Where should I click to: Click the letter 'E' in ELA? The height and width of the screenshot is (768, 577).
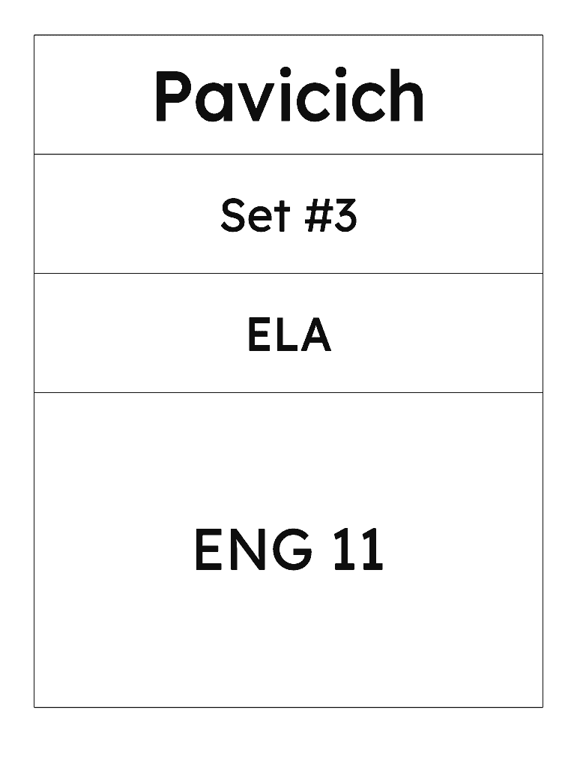[258, 335]
